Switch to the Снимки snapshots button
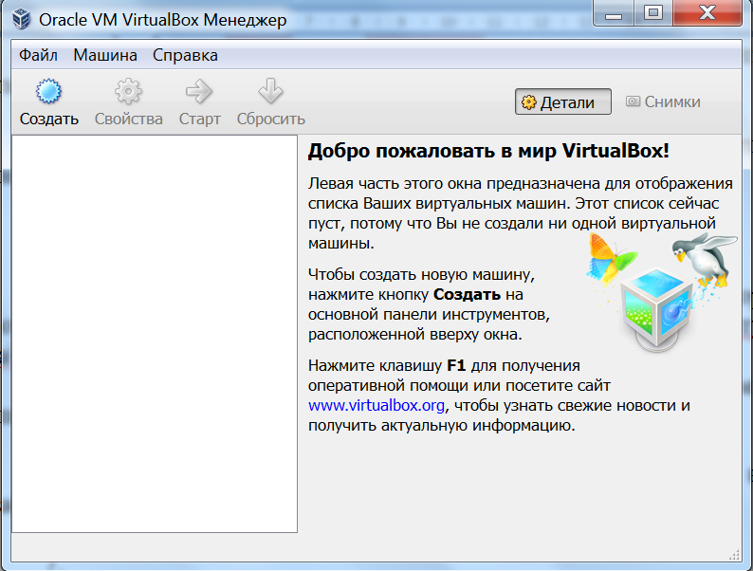The image size is (753, 571). click(x=663, y=101)
